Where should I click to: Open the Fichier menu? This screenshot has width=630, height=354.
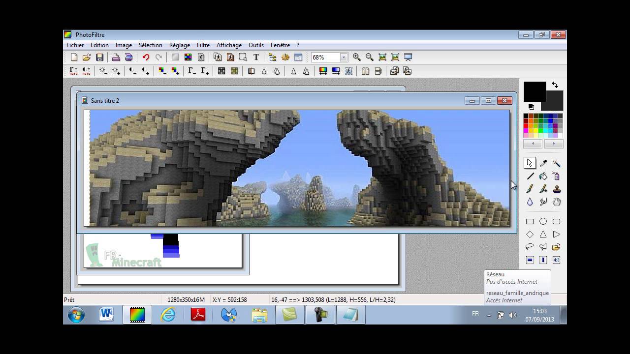click(75, 45)
